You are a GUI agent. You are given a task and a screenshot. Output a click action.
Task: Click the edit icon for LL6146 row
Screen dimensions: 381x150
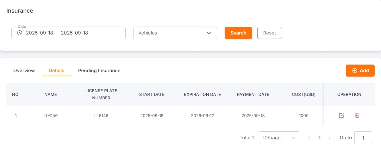point(341,116)
